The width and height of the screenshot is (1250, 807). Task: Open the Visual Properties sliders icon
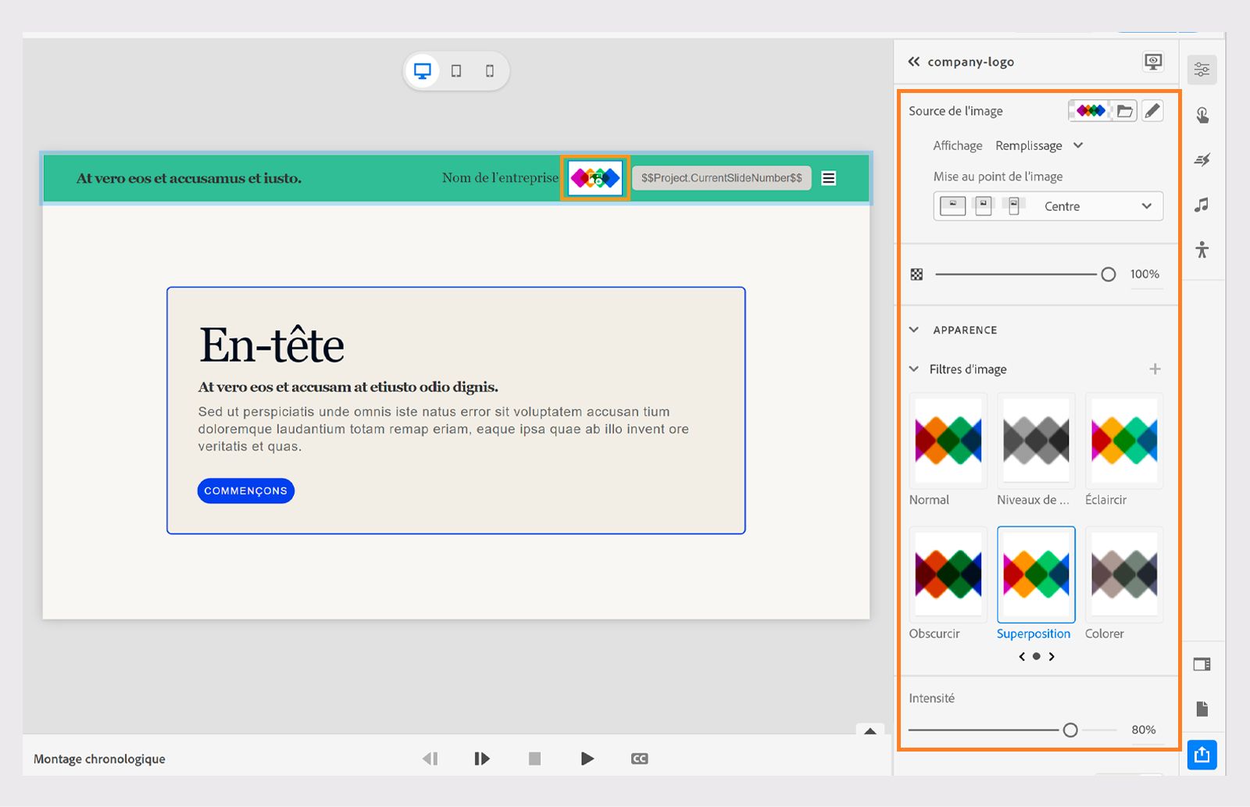point(1202,70)
